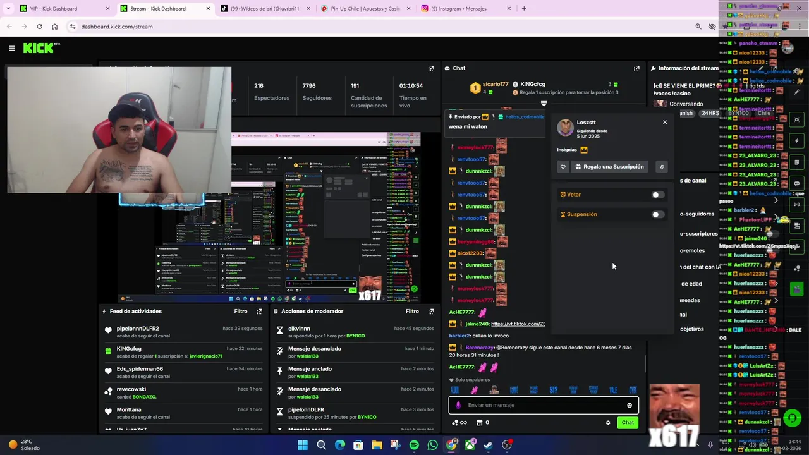Pop out the Acciones de moderador panel

tap(431, 312)
